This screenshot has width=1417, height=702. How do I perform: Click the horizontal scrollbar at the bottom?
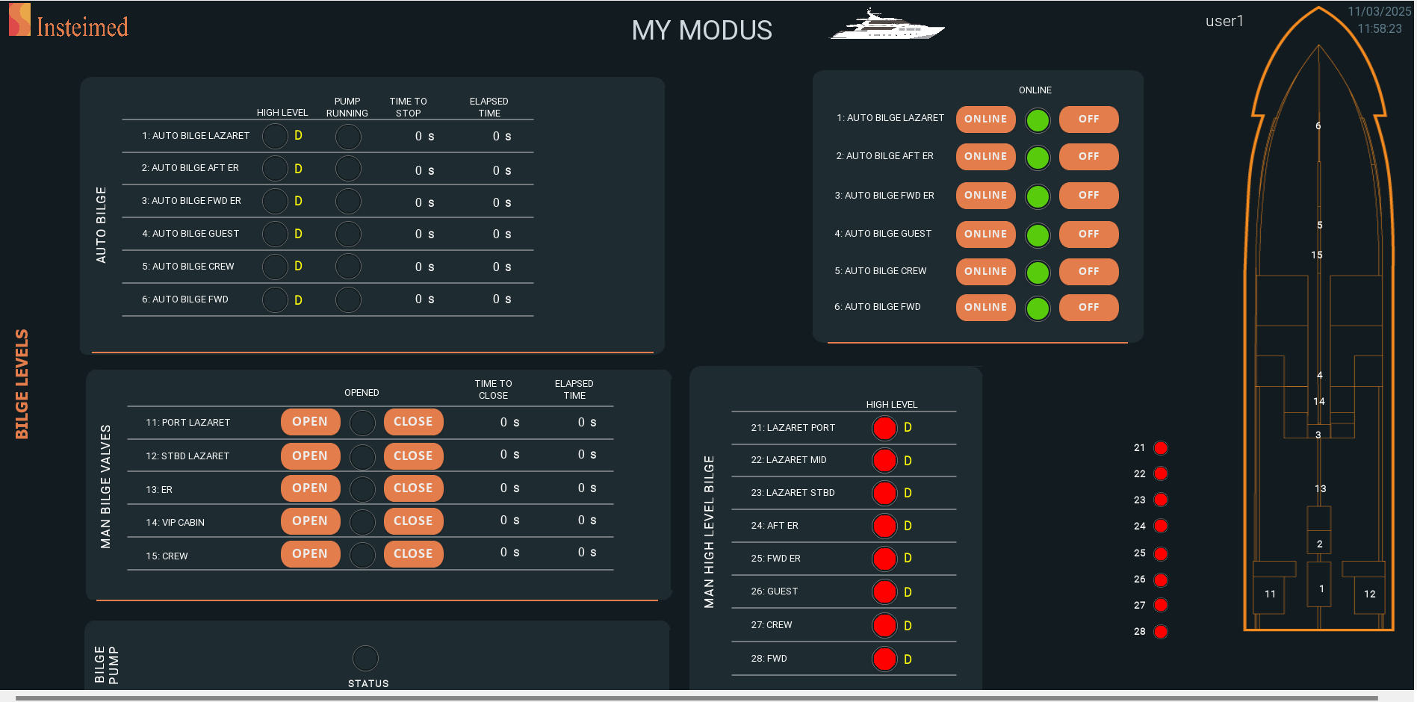[695, 698]
